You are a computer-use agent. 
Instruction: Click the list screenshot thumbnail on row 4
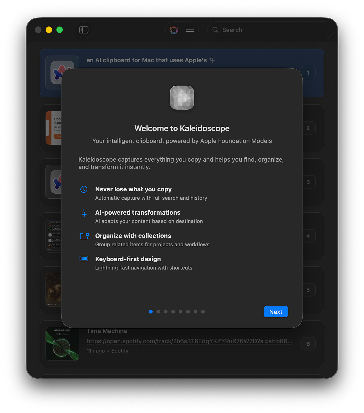pyautogui.click(x=53, y=236)
